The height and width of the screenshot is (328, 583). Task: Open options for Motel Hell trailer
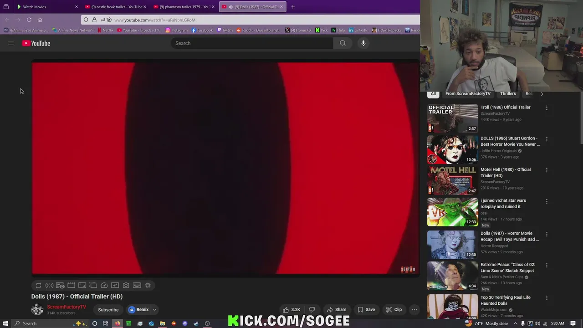pyautogui.click(x=547, y=170)
